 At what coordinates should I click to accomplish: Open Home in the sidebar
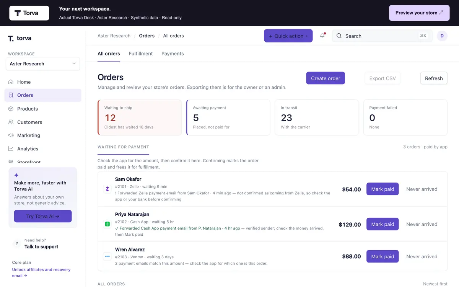point(43,82)
